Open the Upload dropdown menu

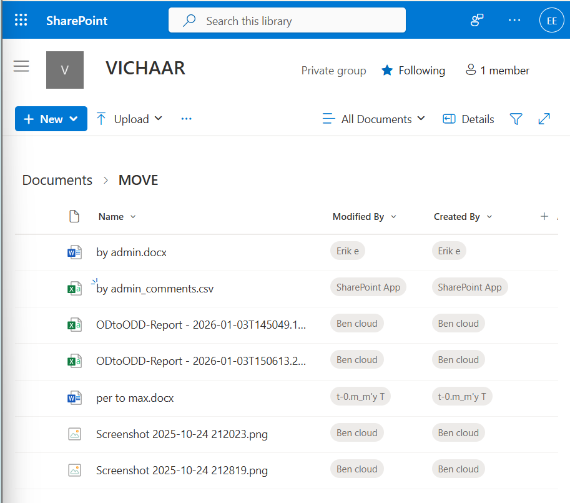[x=129, y=119]
